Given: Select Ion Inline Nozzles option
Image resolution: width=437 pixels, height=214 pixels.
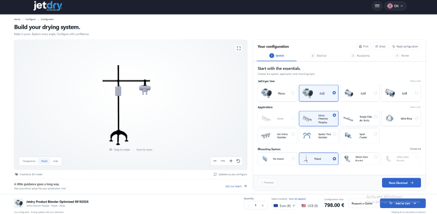Looking at the screenshot, I should click(x=277, y=136).
